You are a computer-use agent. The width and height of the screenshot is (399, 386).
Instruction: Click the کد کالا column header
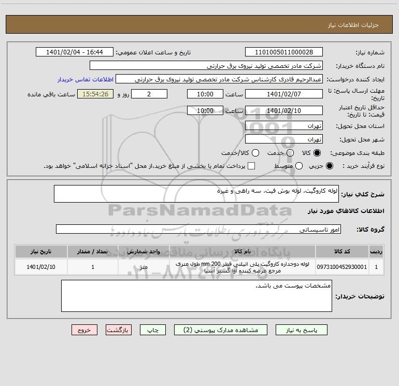(342, 251)
